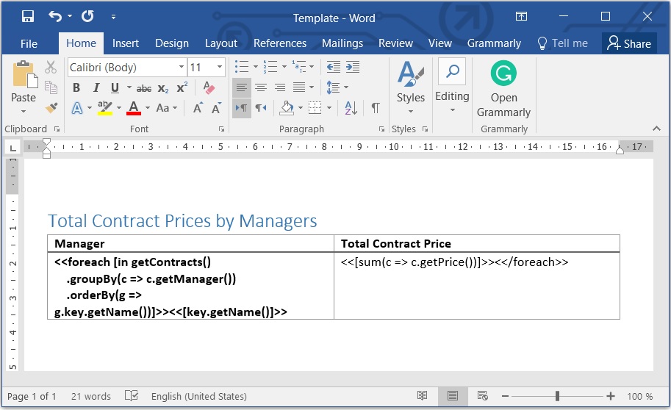This screenshot has height=410, width=671.
Task: Undo the last action
Action: click(55, 16)
